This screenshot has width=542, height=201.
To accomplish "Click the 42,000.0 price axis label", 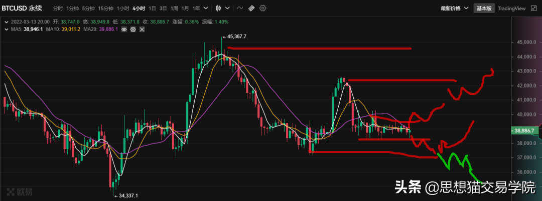I will (526, 85).
